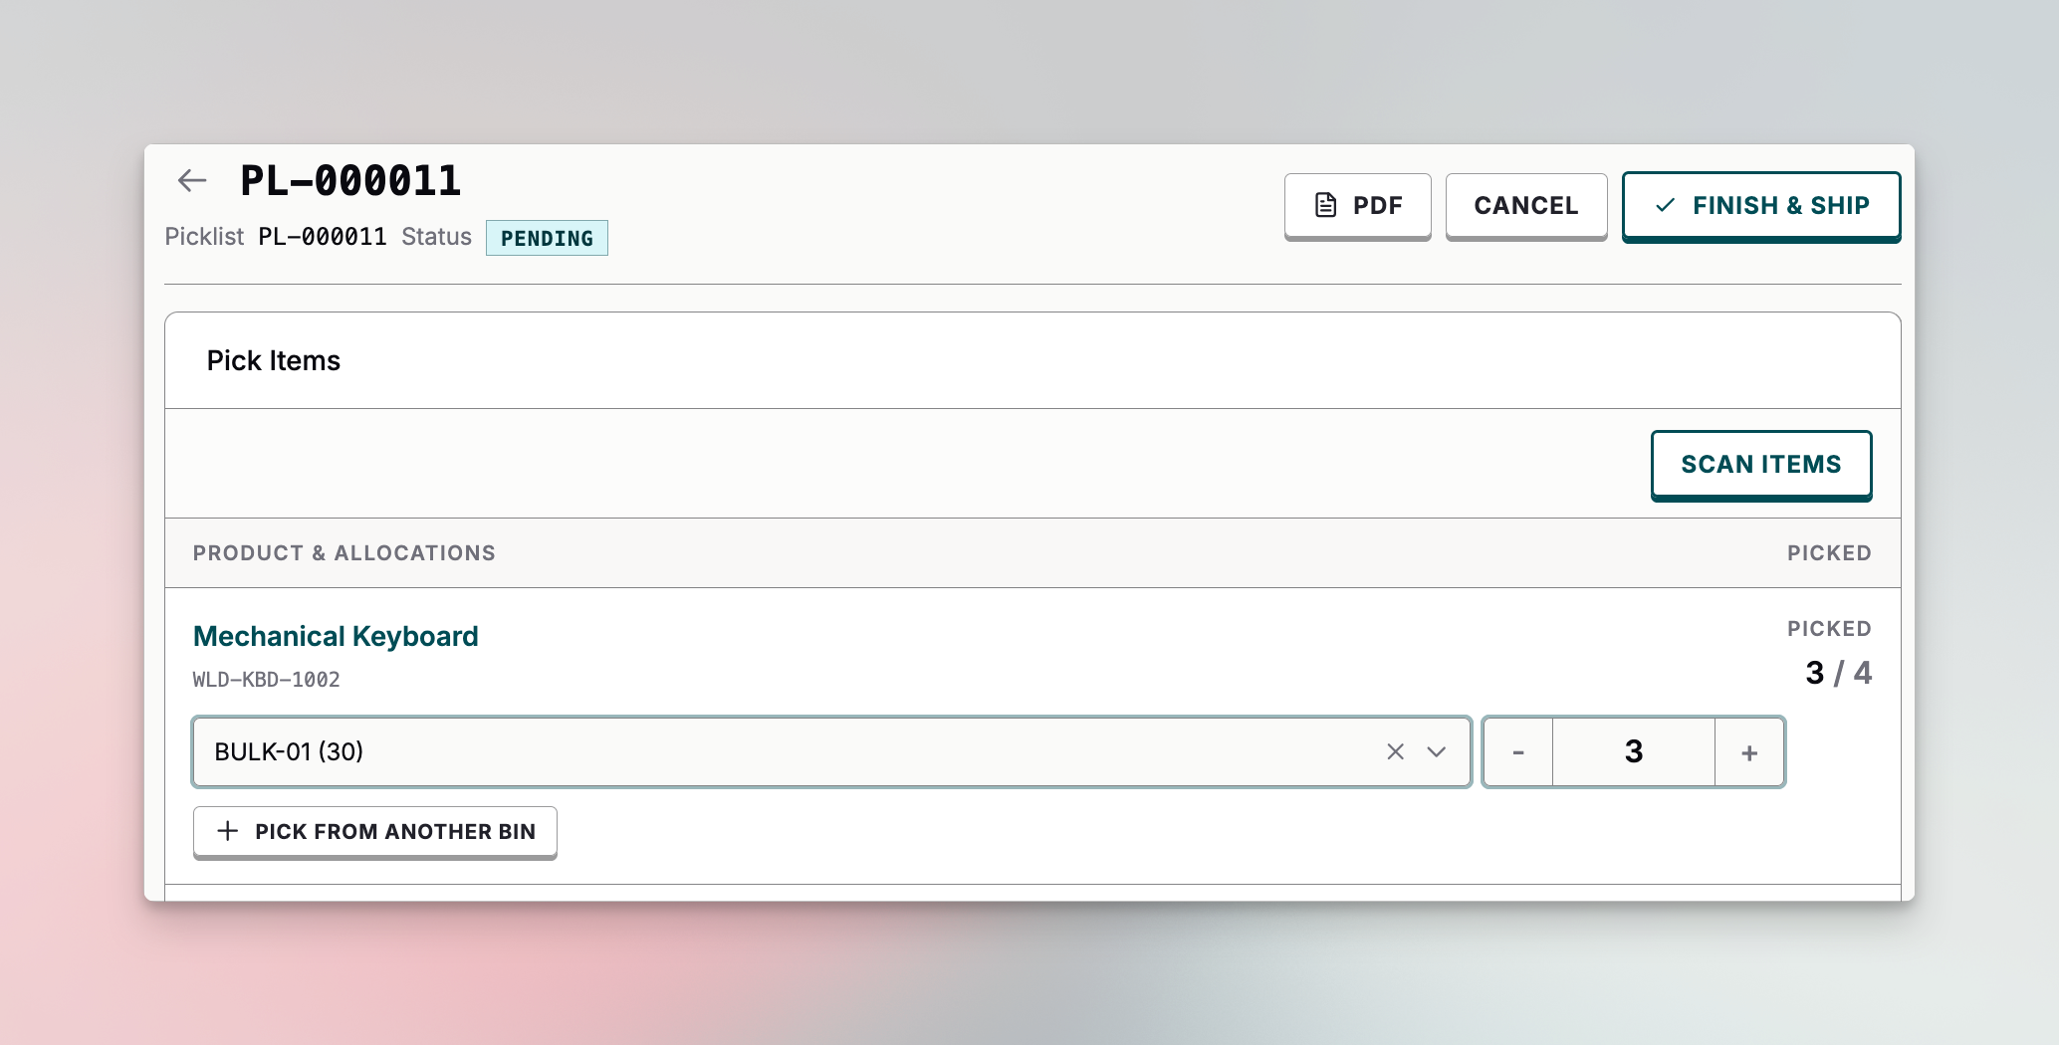
Task: Click the plus icon on Pick From Another Bin
Action: (227, 831)
